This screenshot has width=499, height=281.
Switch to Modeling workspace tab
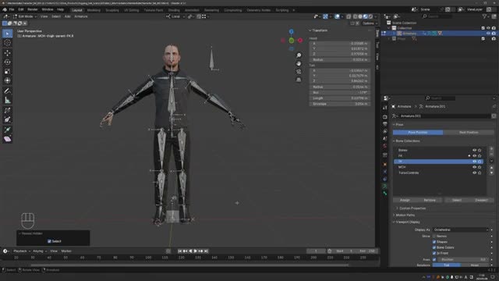94,10
